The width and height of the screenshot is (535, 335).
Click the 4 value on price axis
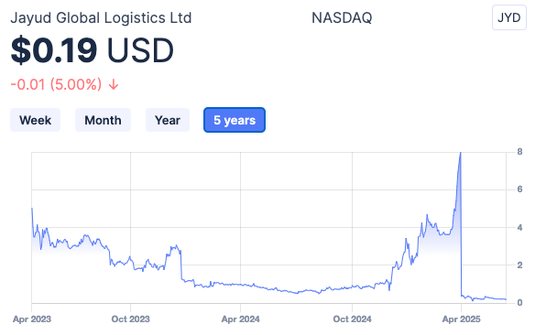[x=519, y=227]
